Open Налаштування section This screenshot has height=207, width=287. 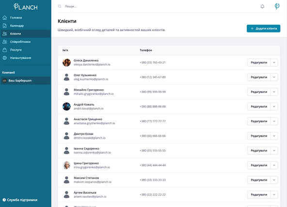[25, 58]
